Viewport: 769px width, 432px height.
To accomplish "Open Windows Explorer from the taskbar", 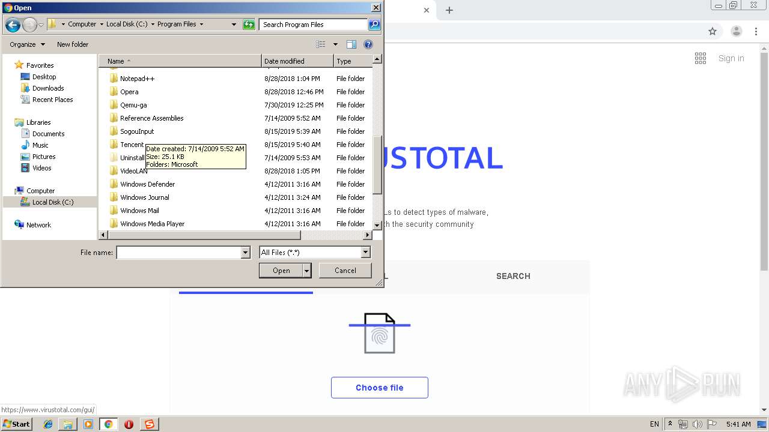I will (68, 424).
